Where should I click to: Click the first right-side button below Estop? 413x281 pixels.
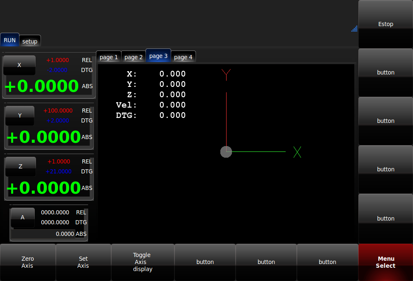coord(386,72)
